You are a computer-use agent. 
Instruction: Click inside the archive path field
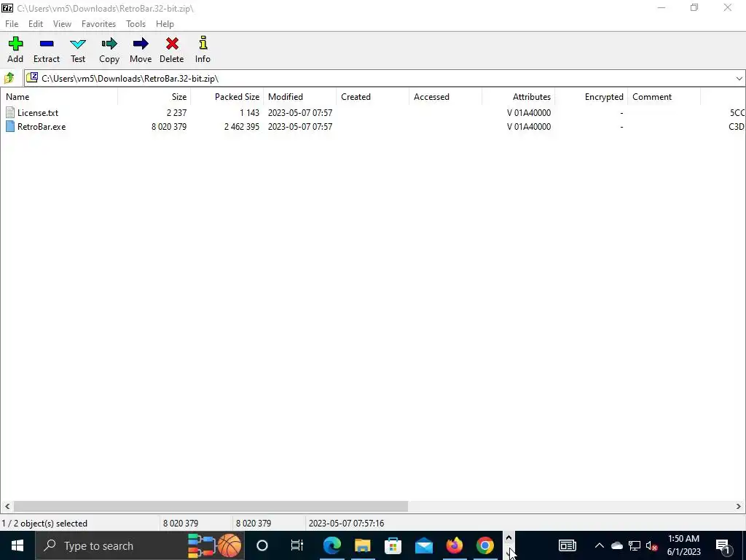[378, 79]
